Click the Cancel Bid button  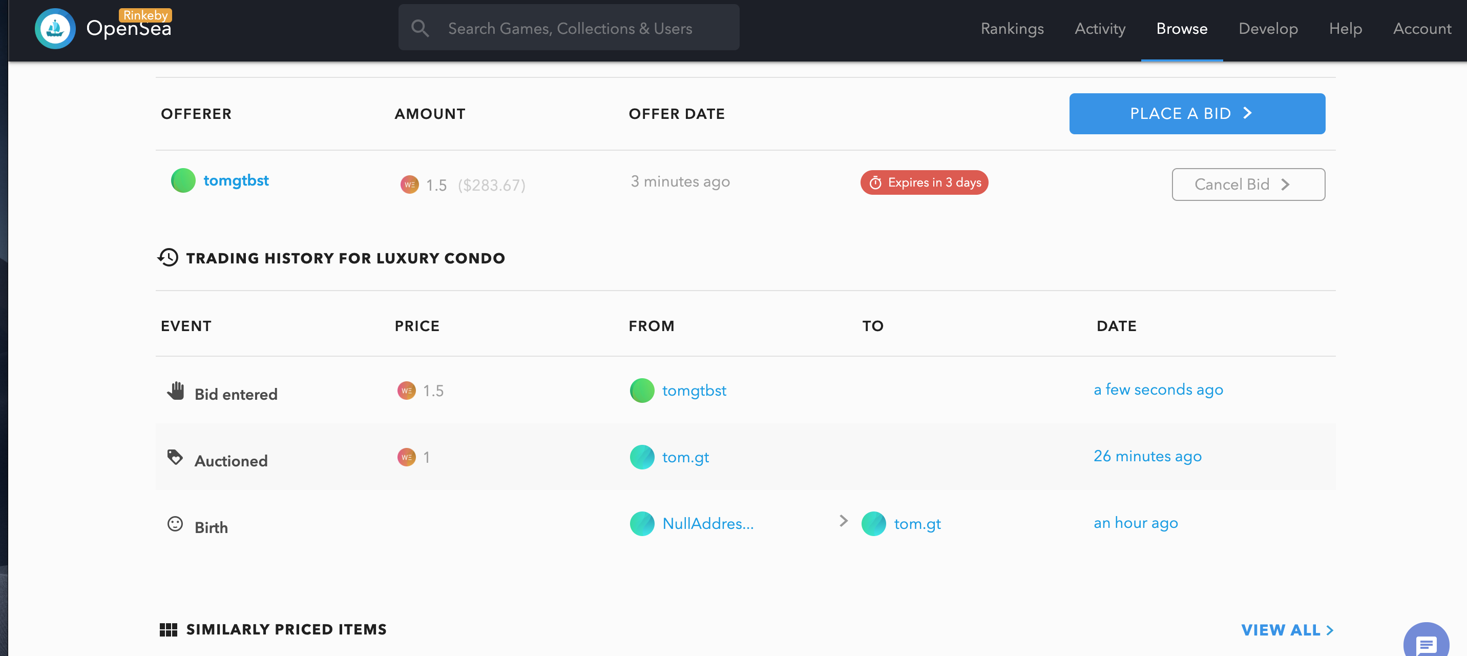[x=1248, y=184]
